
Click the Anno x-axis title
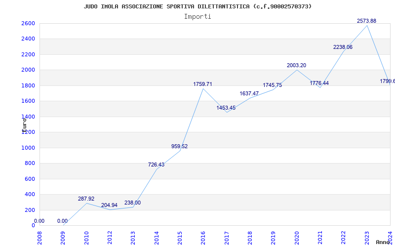click(382, 242)
